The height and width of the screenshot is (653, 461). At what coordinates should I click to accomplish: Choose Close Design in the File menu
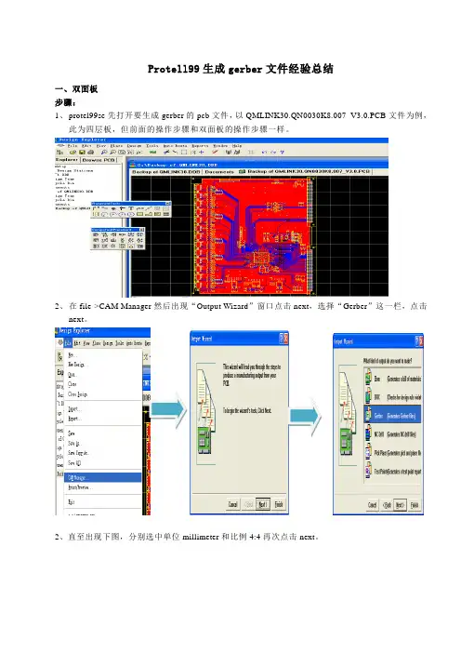pos(77,394)
